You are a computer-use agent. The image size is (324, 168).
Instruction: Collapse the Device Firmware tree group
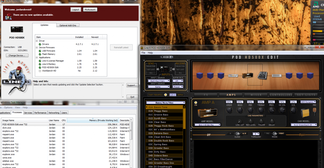(37, 47)
